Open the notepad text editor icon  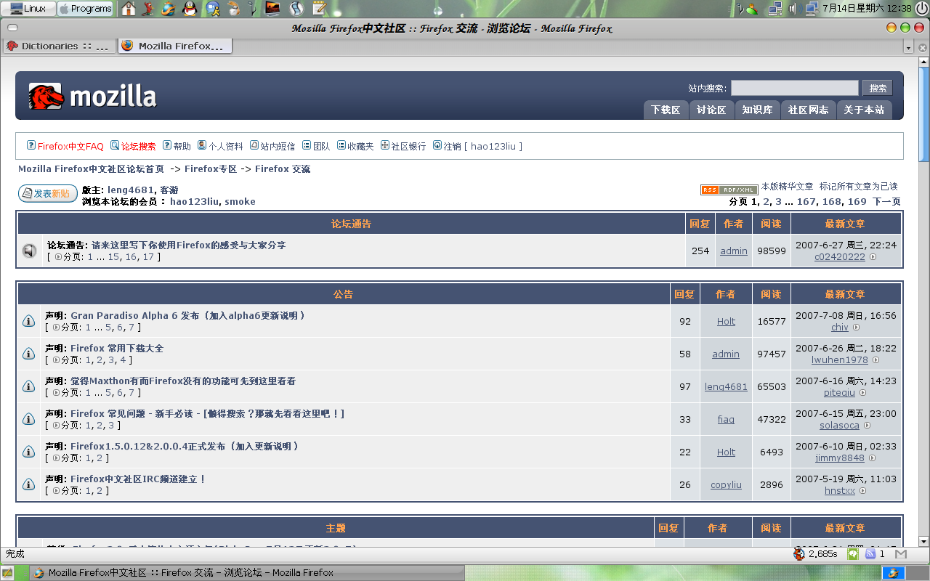click(318, 9)
